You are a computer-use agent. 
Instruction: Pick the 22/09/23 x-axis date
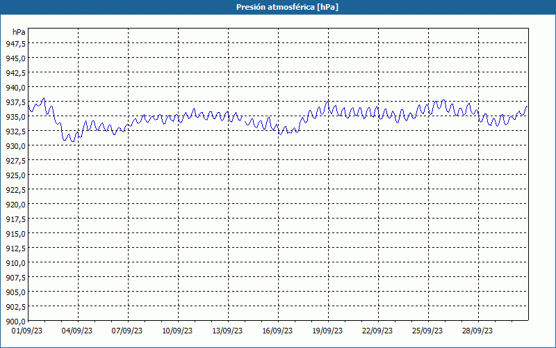[377, 331]
